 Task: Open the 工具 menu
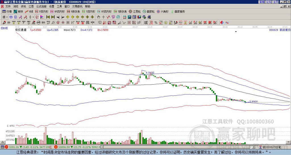[x=59, y=7]
